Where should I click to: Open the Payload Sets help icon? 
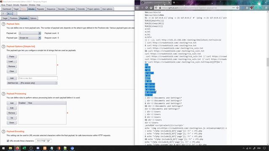3,24
